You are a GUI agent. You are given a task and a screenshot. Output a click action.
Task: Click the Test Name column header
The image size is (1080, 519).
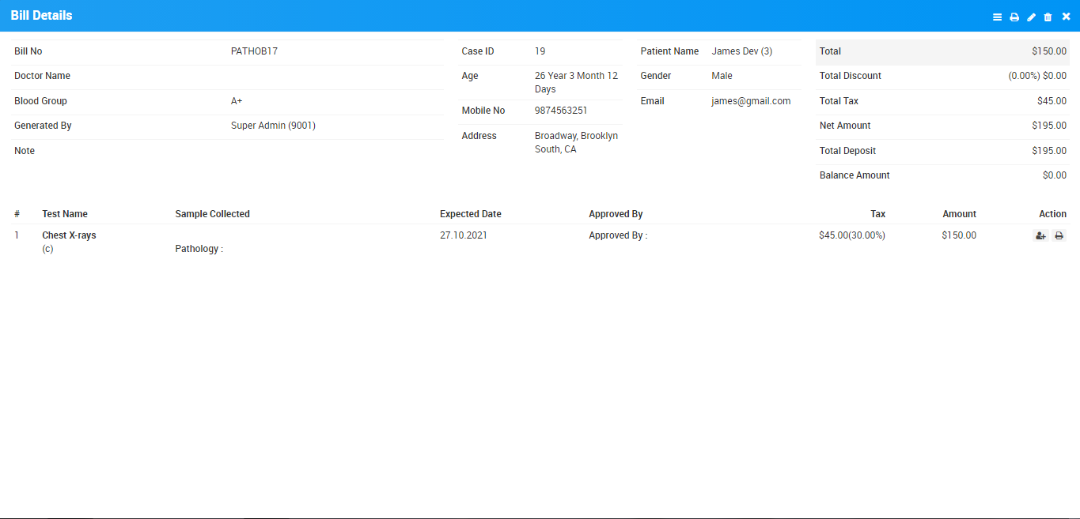(65, 214)
